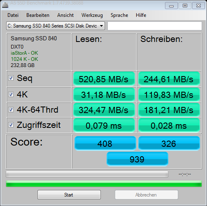Toggle the 4K-64Thrd test checkbox
Viewport: 207px width, 206px height.
pos(11,109)
